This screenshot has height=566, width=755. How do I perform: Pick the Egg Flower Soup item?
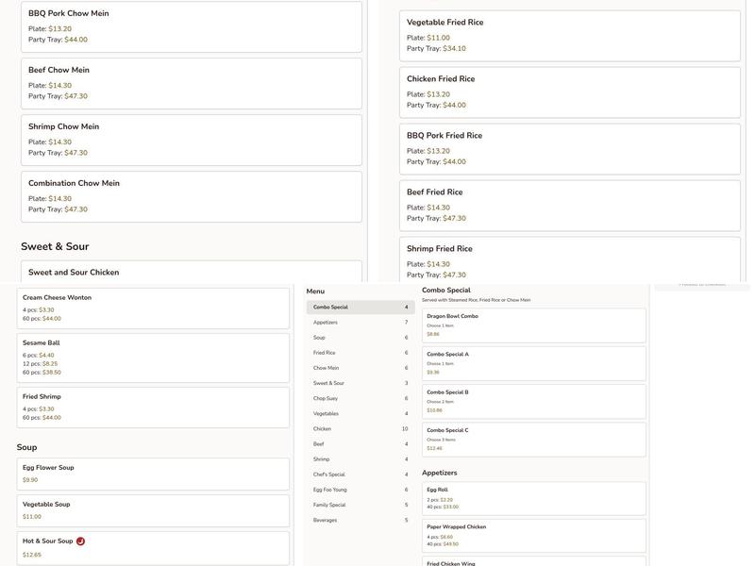tap(153, 474)
